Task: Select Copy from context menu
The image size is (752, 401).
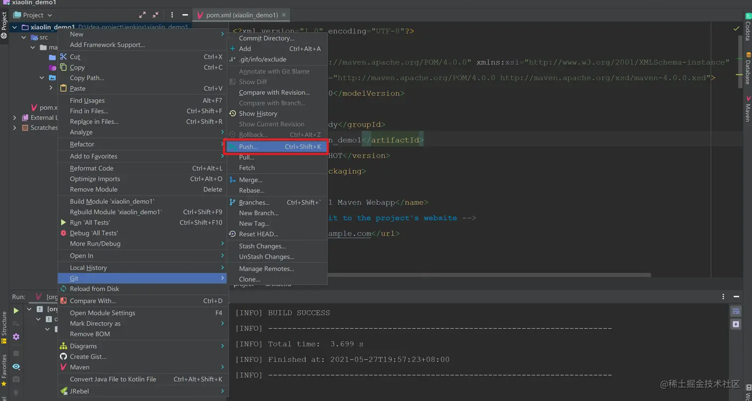Action: coord(142,67)
